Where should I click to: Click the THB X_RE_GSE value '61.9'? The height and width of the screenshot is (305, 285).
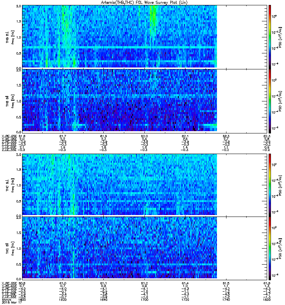coord(103,136)
